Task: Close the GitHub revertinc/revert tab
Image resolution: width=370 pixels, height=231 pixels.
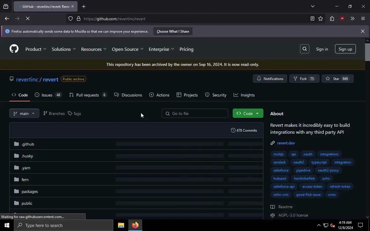Action: click(73, 6)
